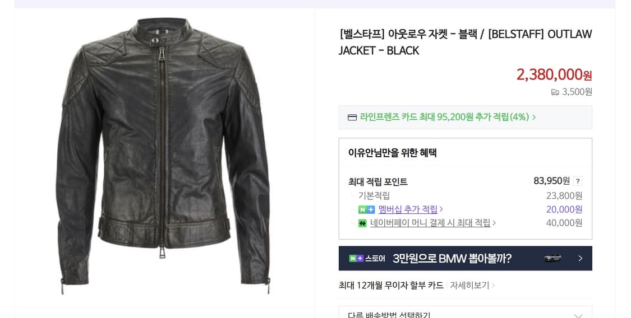Viewport: 631px width, 318px height.
Task: Click the green Naver Pay money icon
Action: pos(362,223)
